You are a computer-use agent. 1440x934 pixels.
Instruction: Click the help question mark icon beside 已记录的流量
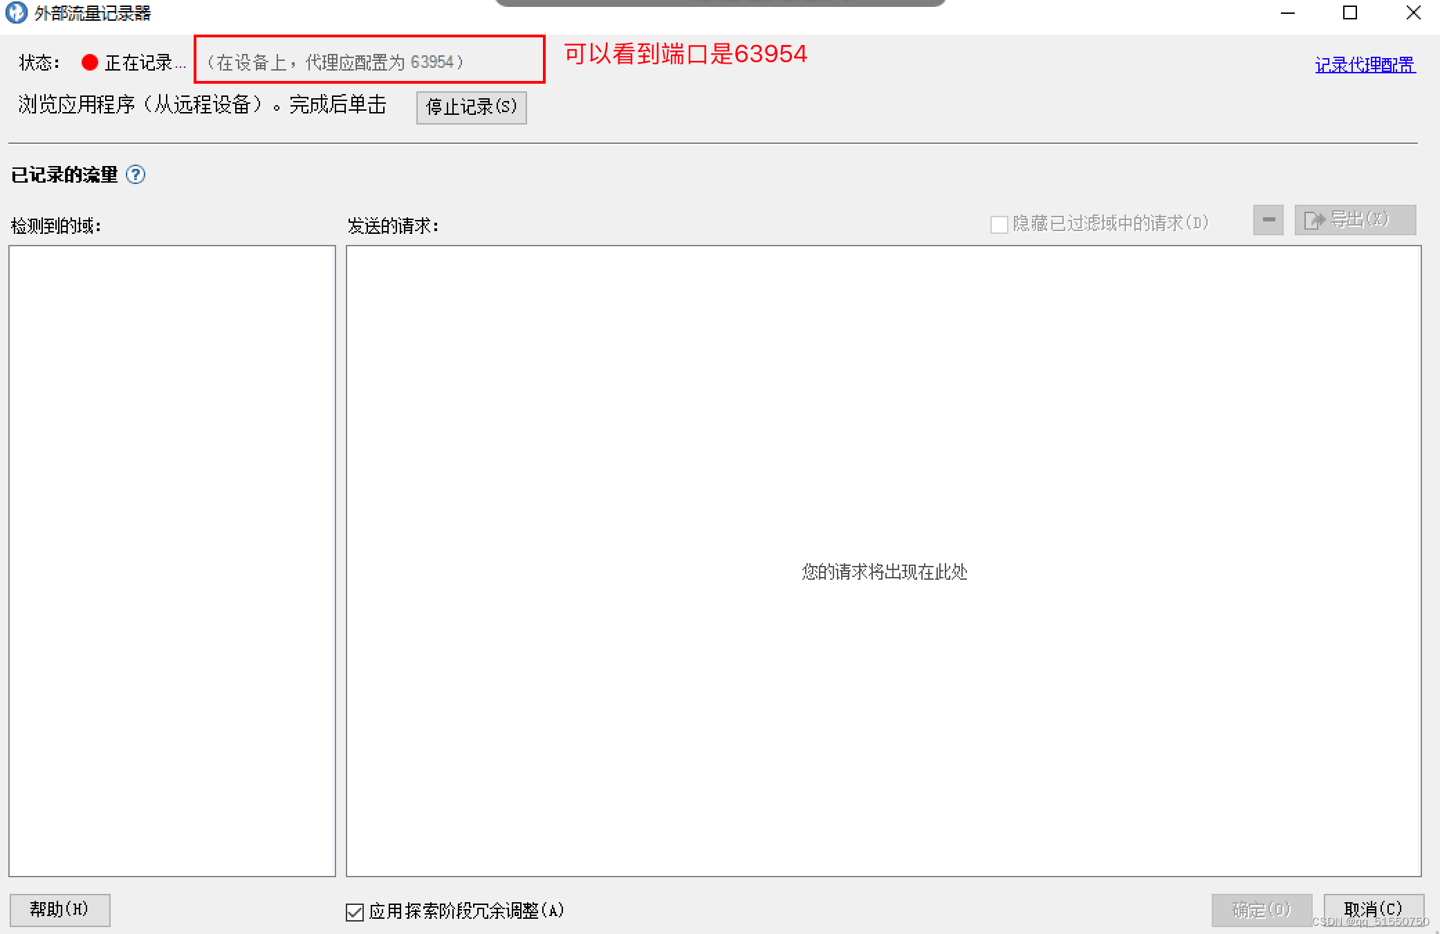(136, 174)
